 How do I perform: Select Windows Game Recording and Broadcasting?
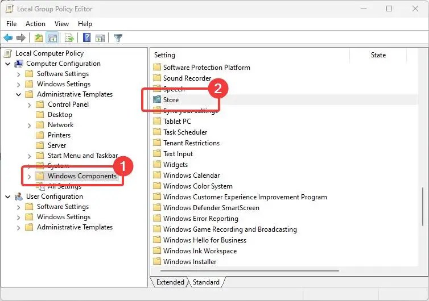pyautogui.click(x=230, y=229)
